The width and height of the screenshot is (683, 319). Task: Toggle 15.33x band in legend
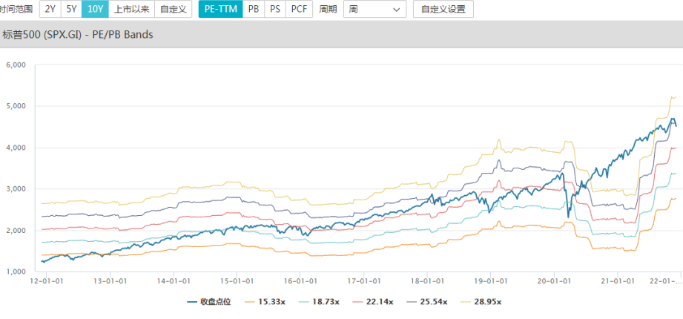265,302
